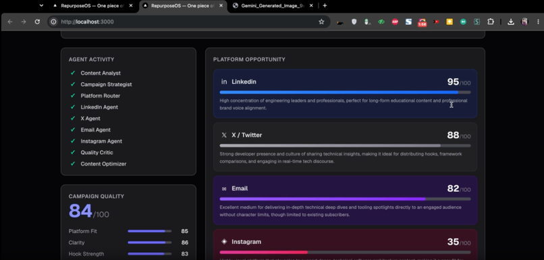This screenshot has height=260, width=544.
Task: Select the Content Optimizer agent label
Action: 103,164
